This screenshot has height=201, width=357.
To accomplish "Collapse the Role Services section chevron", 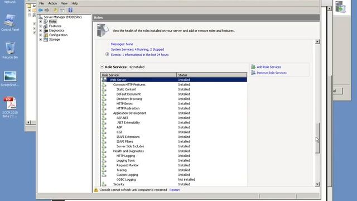I will pyautogui.click(x=102, y=67).
